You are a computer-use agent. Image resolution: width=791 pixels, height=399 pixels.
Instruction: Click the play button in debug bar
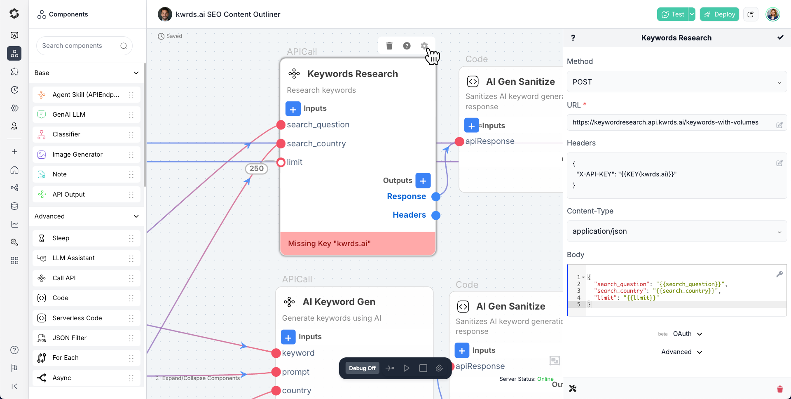pyautogui.click(x=407, y=368)
